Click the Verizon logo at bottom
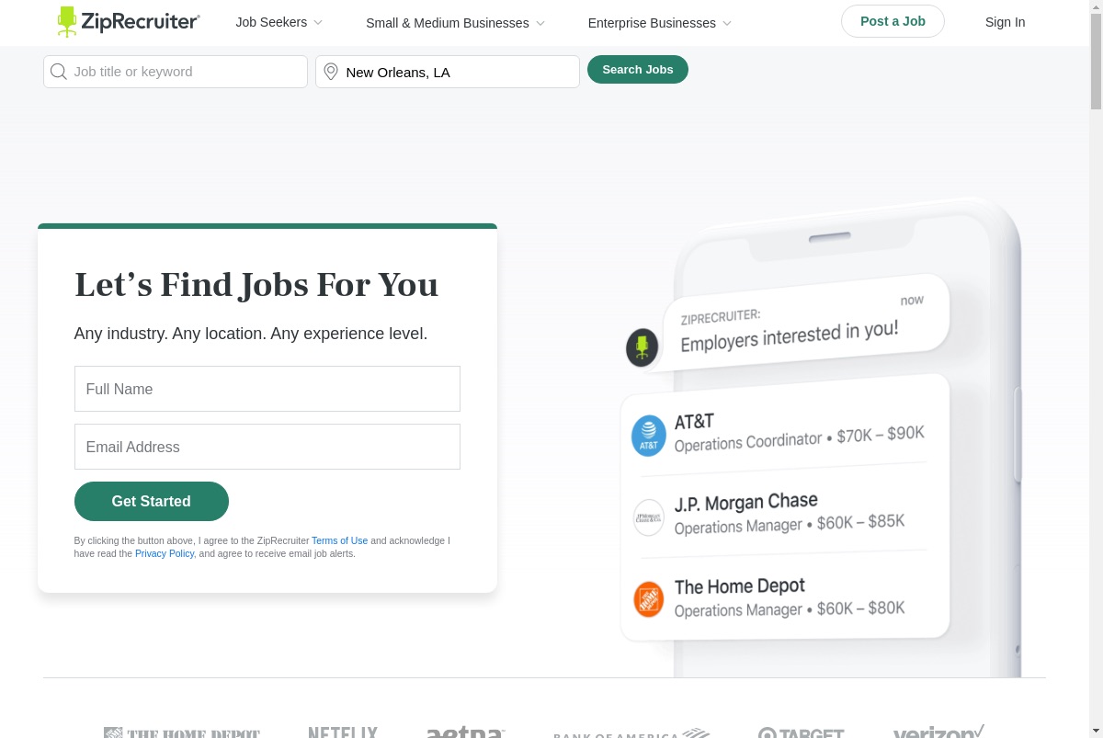 pyautogui.click(x=938, y=732)
